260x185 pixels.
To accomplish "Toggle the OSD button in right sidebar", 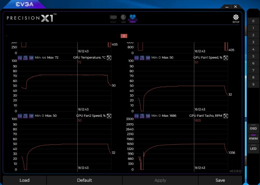I will click(253, 128).
